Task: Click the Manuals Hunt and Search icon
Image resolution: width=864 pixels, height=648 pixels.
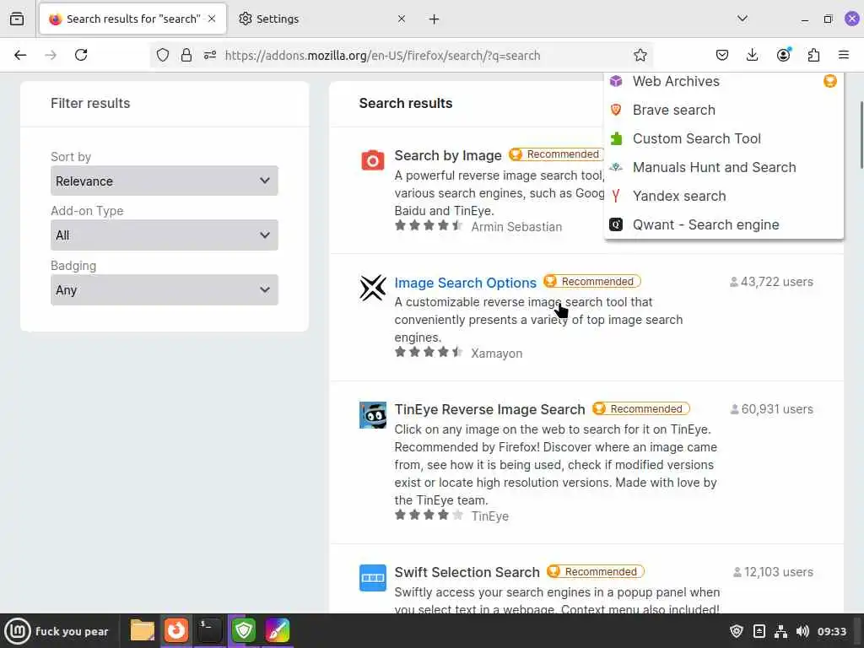Action: click(x=616, y=167)
